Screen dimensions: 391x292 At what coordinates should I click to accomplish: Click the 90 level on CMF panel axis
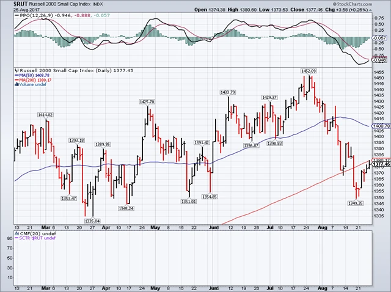tap(10, 239)
